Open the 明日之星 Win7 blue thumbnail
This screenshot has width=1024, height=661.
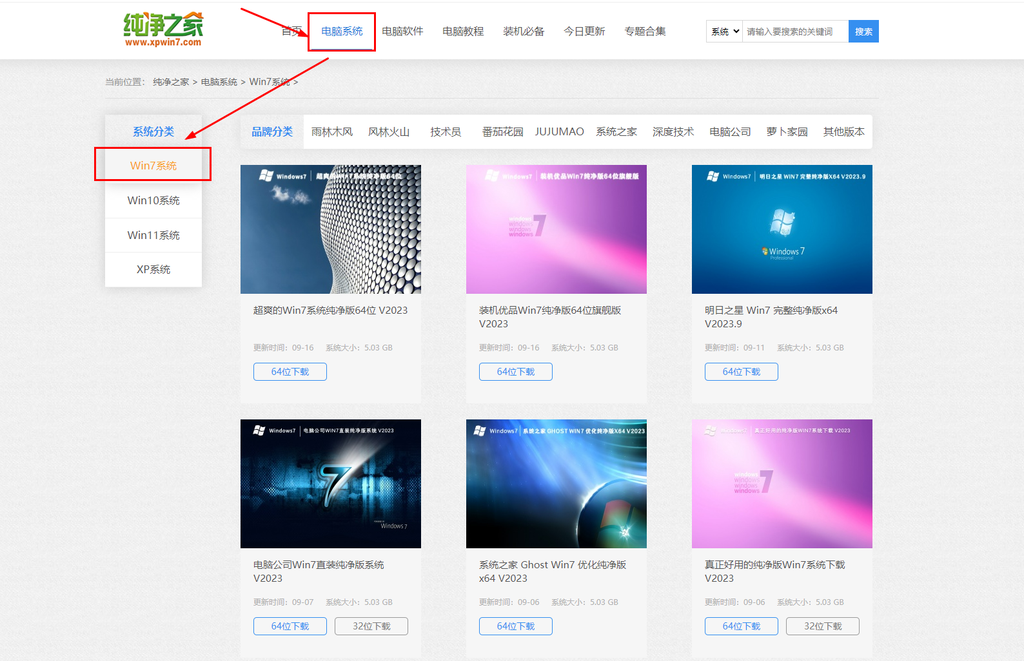point(782,229)
